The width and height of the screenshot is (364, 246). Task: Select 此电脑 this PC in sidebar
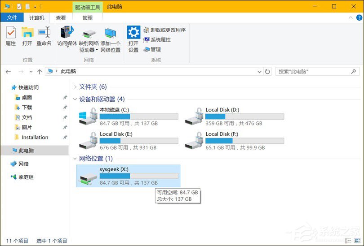tap(35, 151)
